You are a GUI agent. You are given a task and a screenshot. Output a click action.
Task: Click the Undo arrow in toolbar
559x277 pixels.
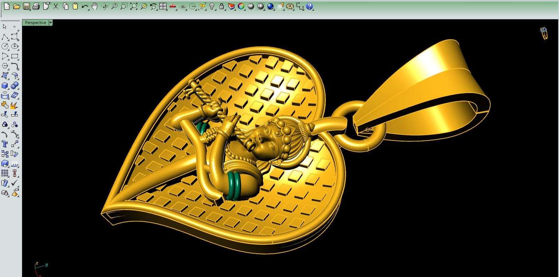[x=85, y=6]
